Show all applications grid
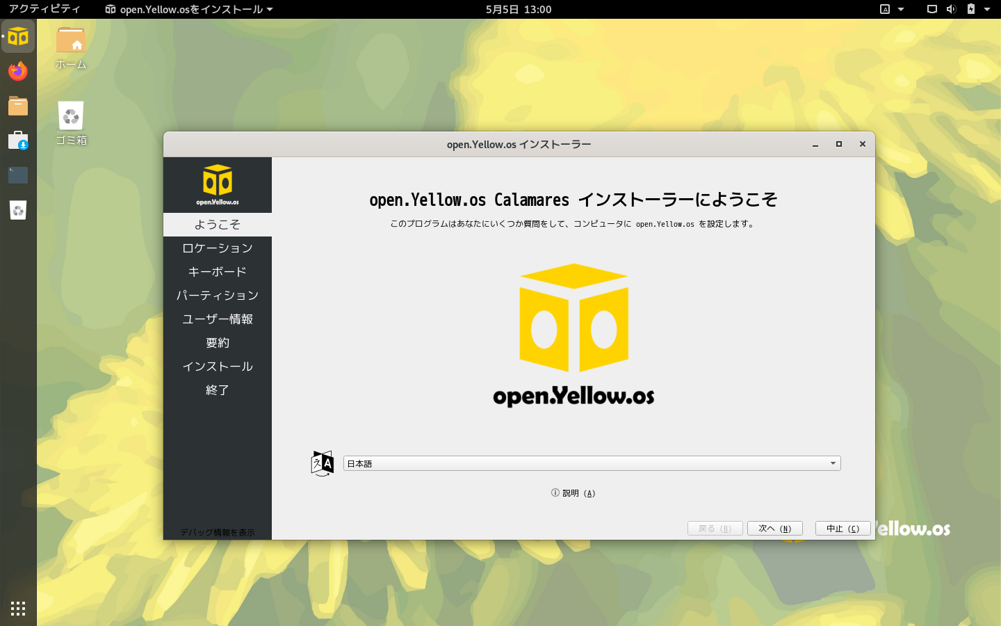Viewport: 1001px width, 626px height. (x=18, y=609)
